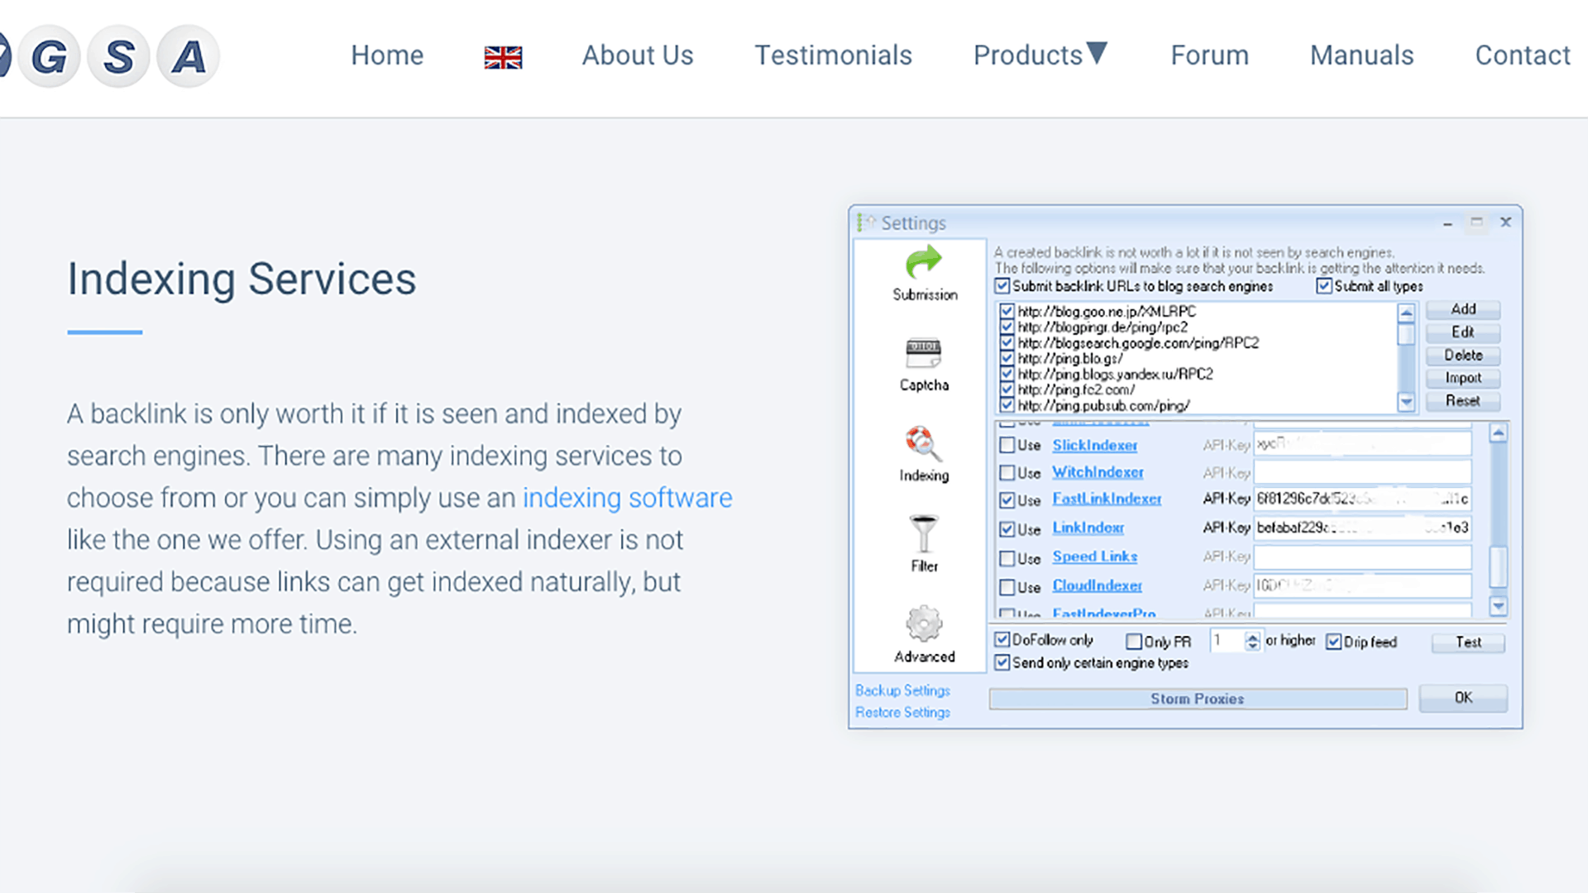Click the A logo circle

click(x=189, y=56)
